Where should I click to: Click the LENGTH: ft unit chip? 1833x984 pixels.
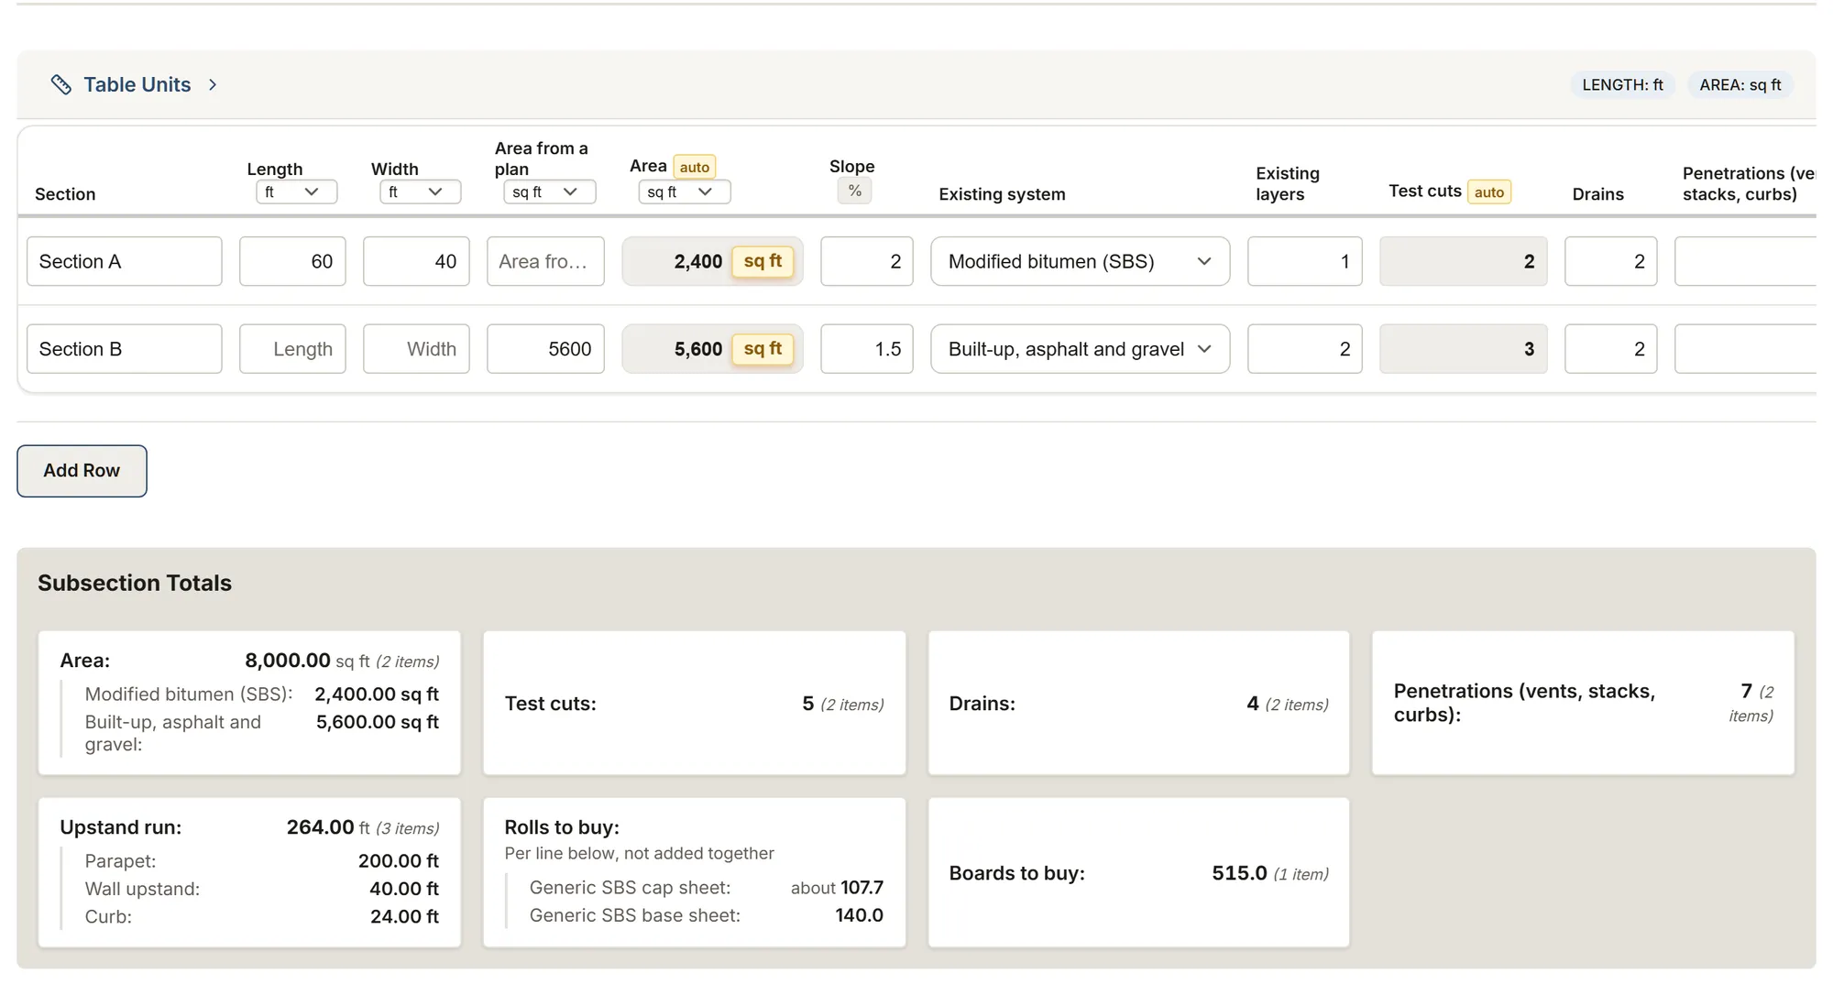[x=1622, y=84]
